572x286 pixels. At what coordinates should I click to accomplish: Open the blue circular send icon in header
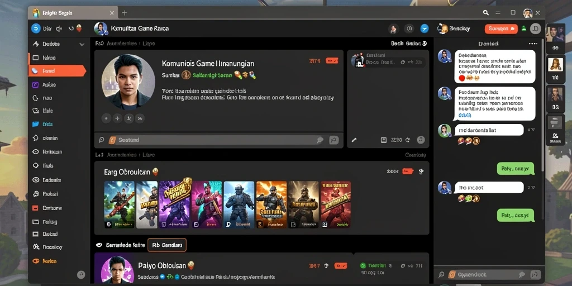pos(424,28)
